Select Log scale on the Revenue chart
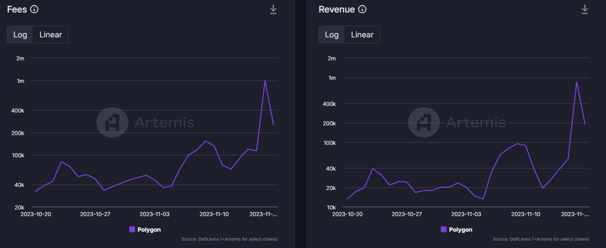Screen dimensions: 606x248 tap(332, 35)
